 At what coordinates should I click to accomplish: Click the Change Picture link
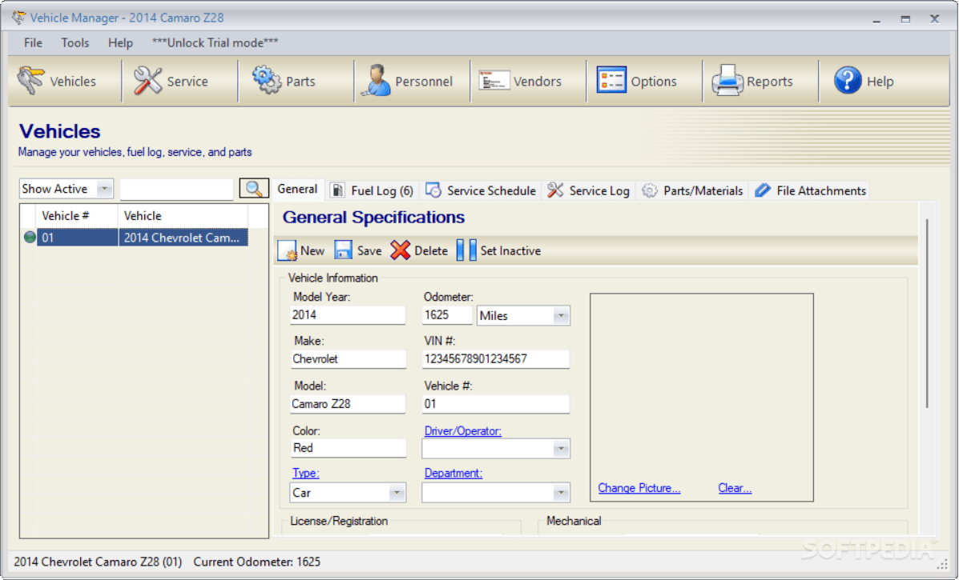tap(639, 488)
